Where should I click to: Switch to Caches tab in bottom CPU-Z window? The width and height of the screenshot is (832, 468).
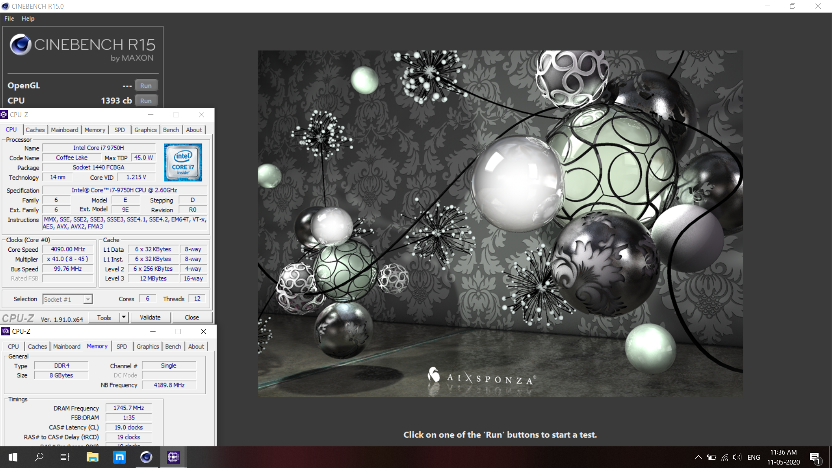[37, 346]
